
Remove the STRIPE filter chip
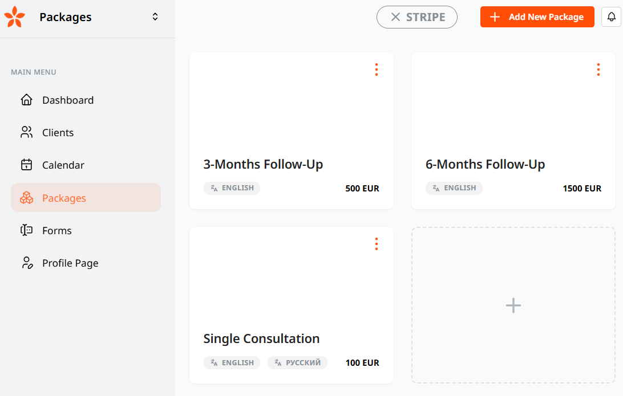395,17
